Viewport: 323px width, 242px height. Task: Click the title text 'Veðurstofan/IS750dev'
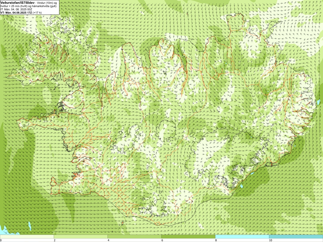click(18, 2)
